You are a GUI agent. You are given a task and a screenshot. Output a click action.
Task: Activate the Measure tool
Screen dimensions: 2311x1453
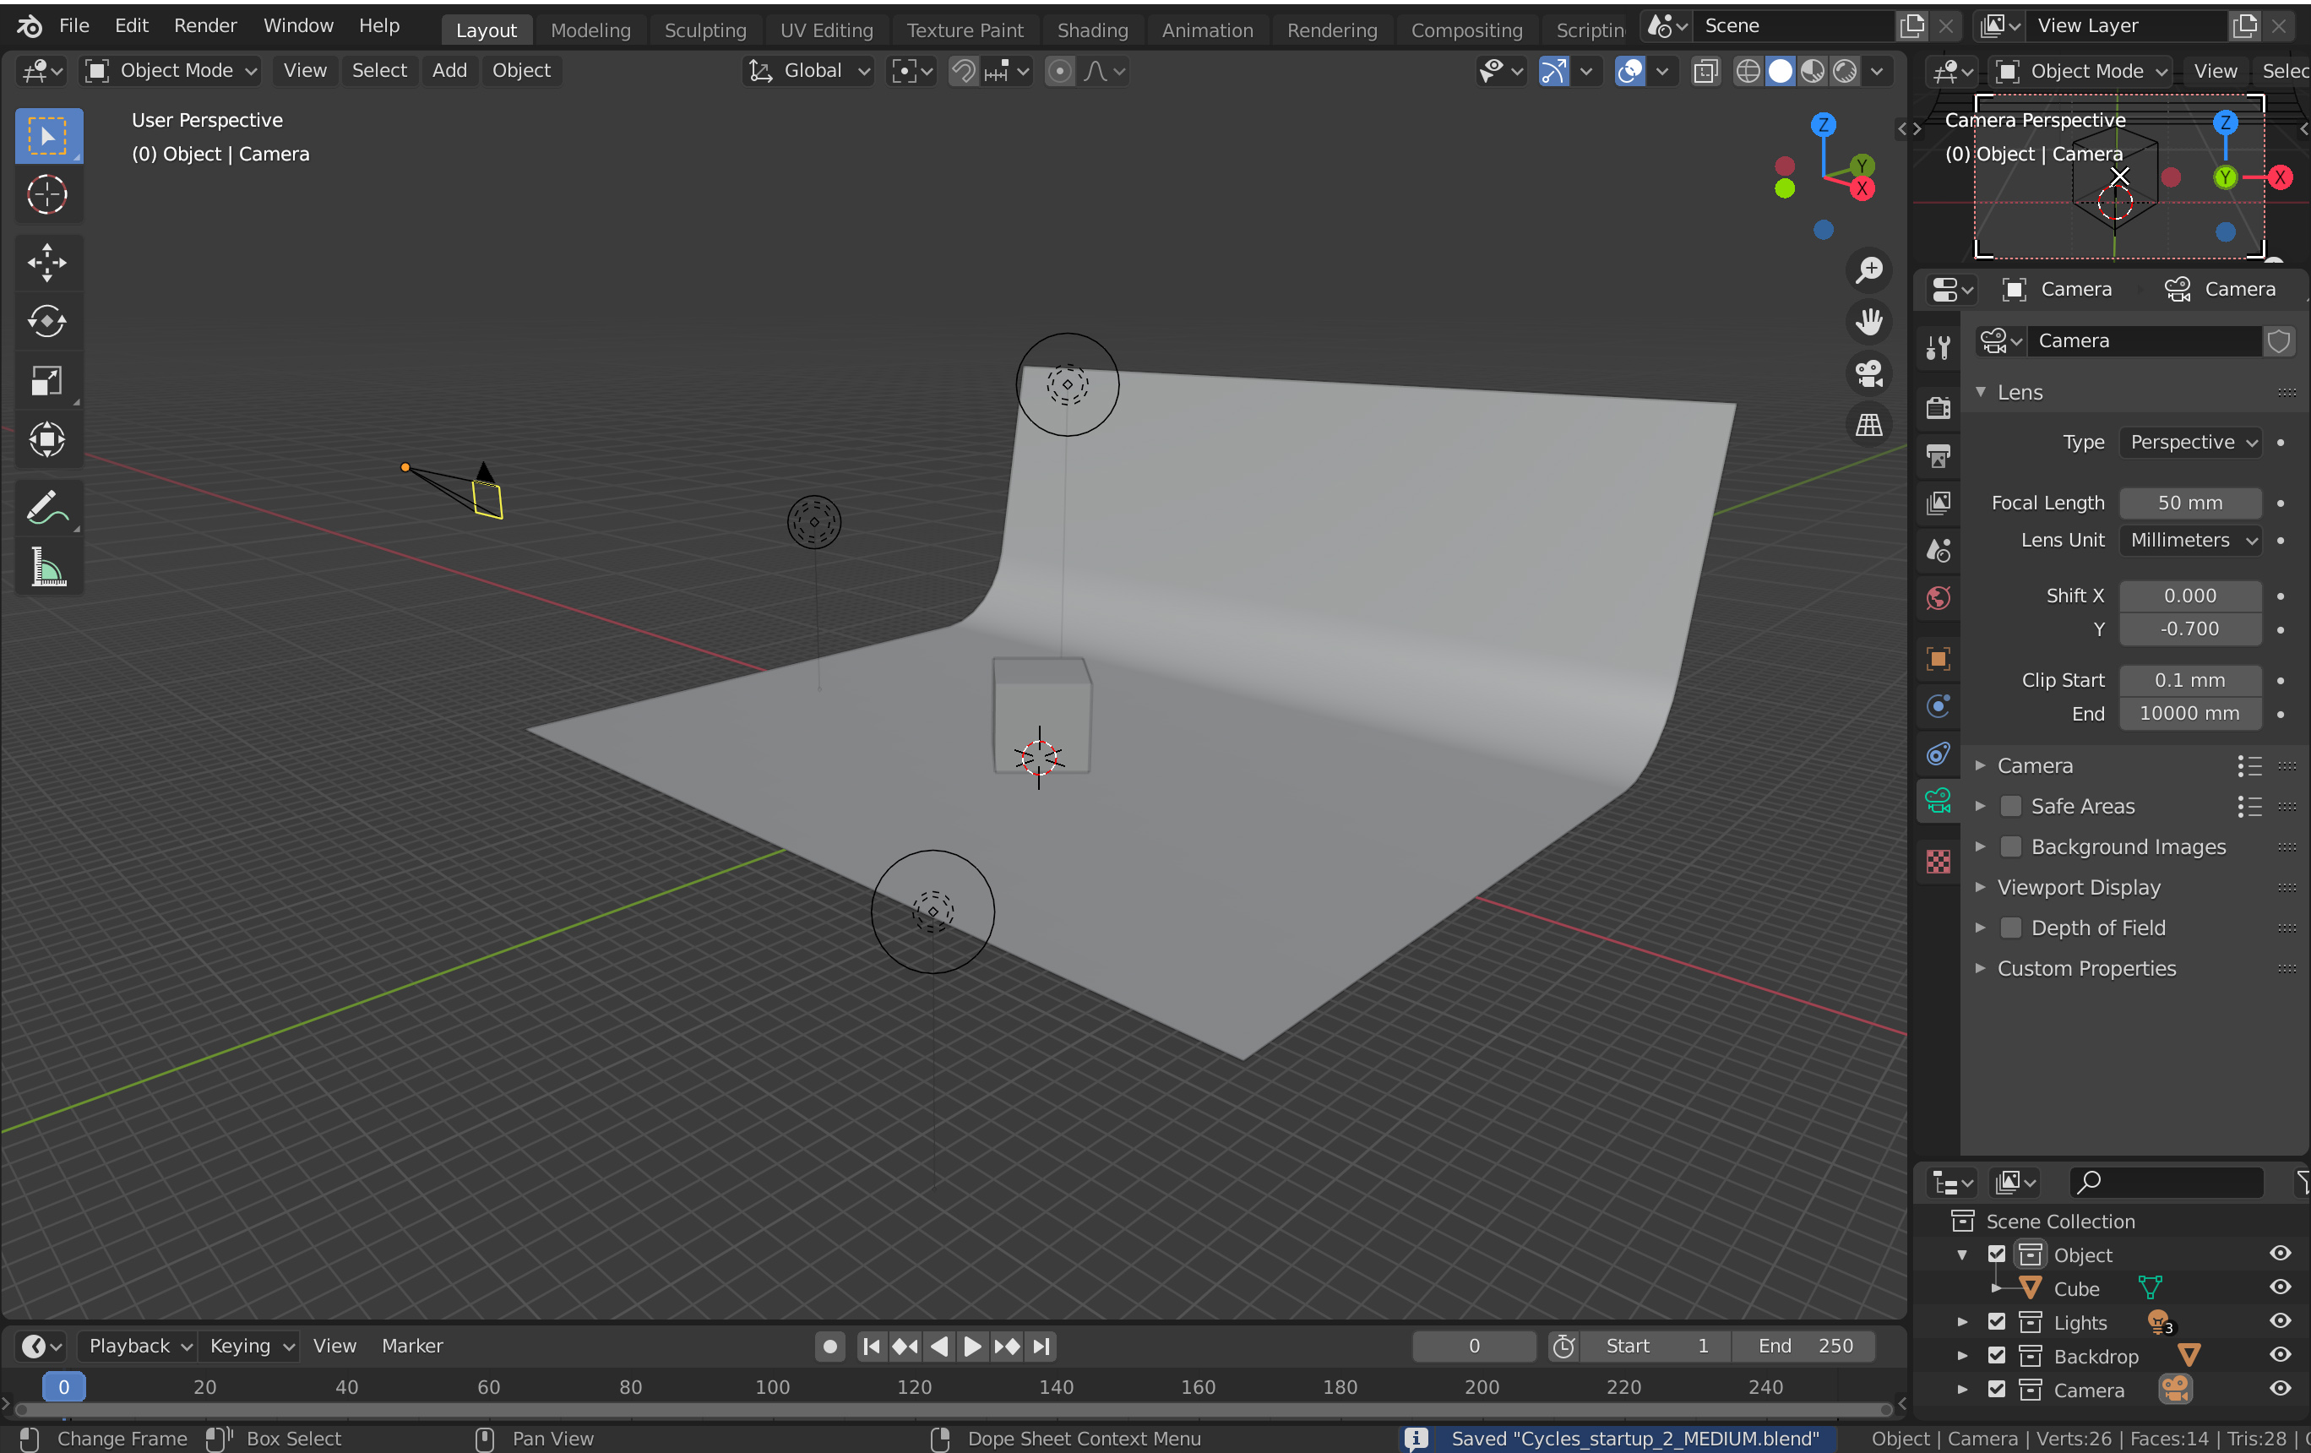pyautogui.click(x=47, y=567)
